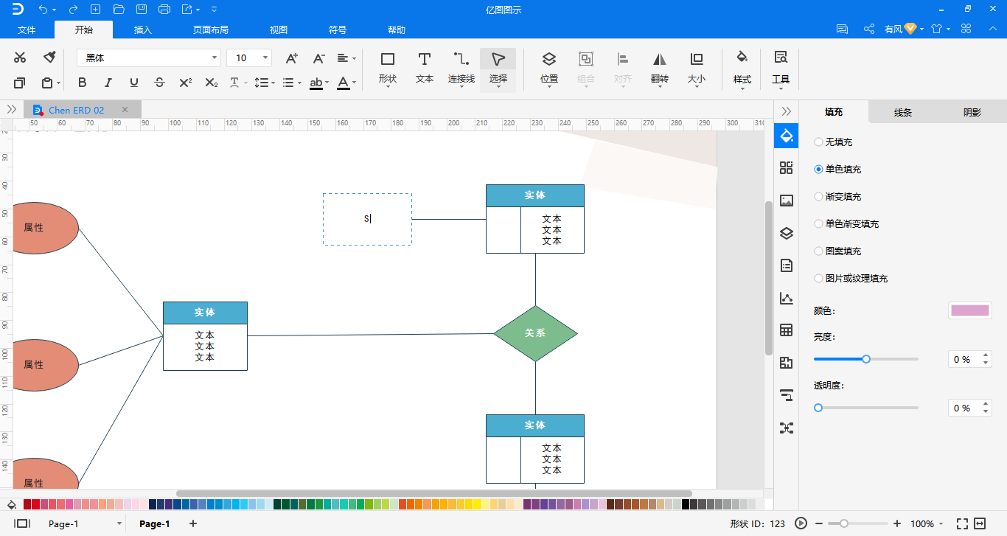Open the table panel sidebar icon
The height and width of the screenshot is (536, 1007).
point(787,330)
